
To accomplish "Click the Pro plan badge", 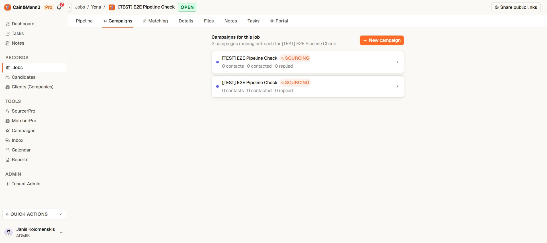I will pyautogui.click(x=49, y=7).
